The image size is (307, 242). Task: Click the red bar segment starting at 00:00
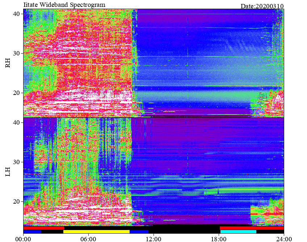[x=44, y=228]
